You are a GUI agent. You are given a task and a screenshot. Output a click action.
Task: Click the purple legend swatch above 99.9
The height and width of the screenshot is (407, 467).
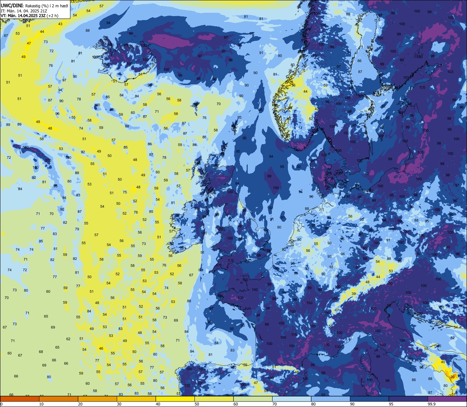coord(447,399)
